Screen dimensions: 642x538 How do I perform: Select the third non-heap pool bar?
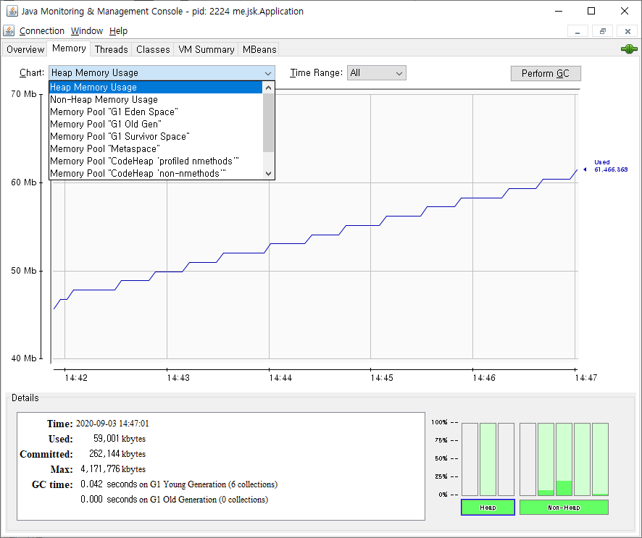(x=564, y=459)
